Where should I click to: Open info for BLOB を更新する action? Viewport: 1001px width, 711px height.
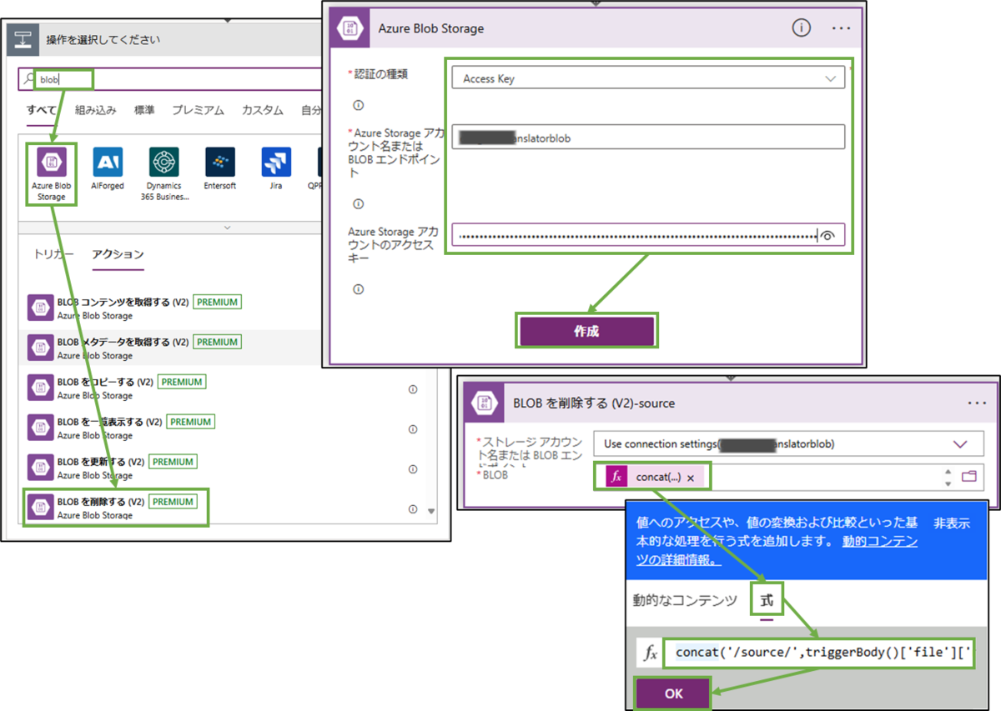tap(413, 469)
